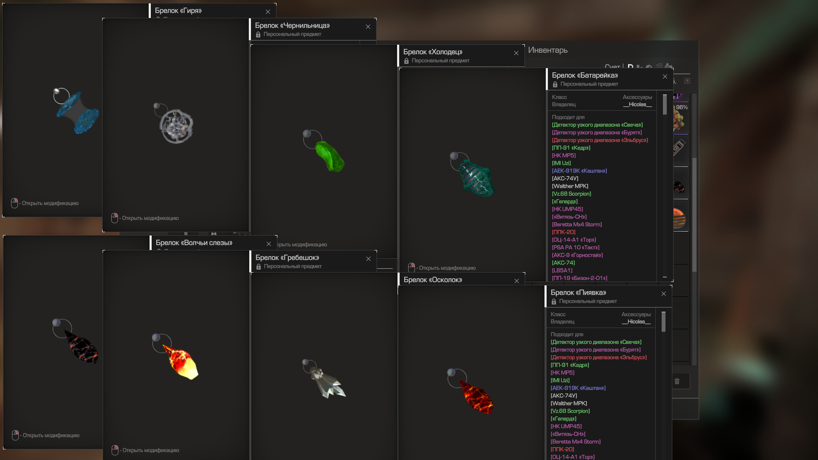The width and height of the screenshot is (818, 460).
Task: Click the mouse icon in «Волчьи слезы» preview
Action: tap(15, 435)
